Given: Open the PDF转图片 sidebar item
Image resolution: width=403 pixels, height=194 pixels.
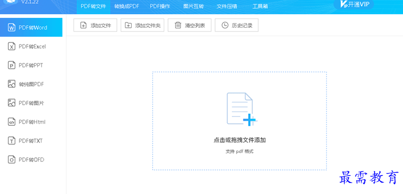Looking at the screenshot, I should (x=31, y=103).
